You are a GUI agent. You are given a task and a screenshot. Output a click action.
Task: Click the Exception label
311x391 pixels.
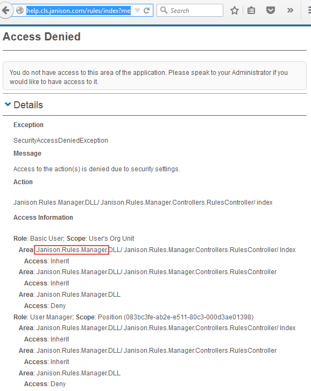click(x=29, y=125)
